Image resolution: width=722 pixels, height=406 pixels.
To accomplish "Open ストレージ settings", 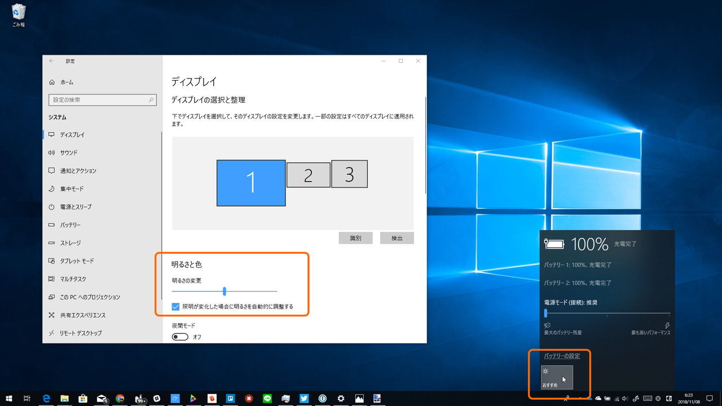I will (73, 242).
